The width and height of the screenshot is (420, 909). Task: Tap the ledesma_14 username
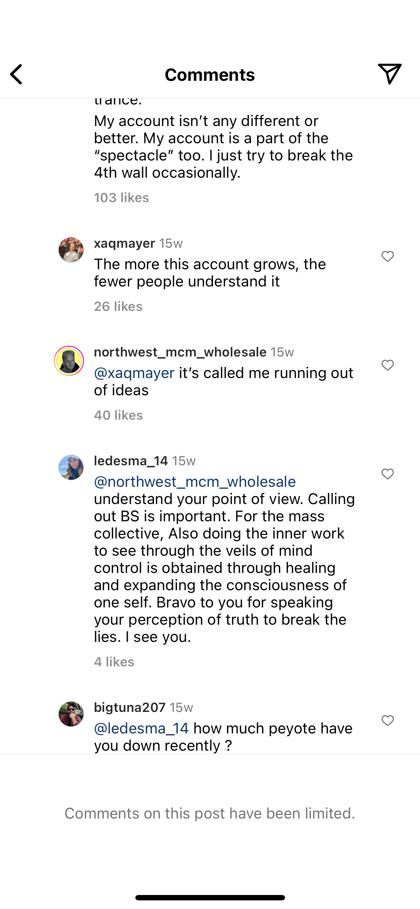click(131, 461)
